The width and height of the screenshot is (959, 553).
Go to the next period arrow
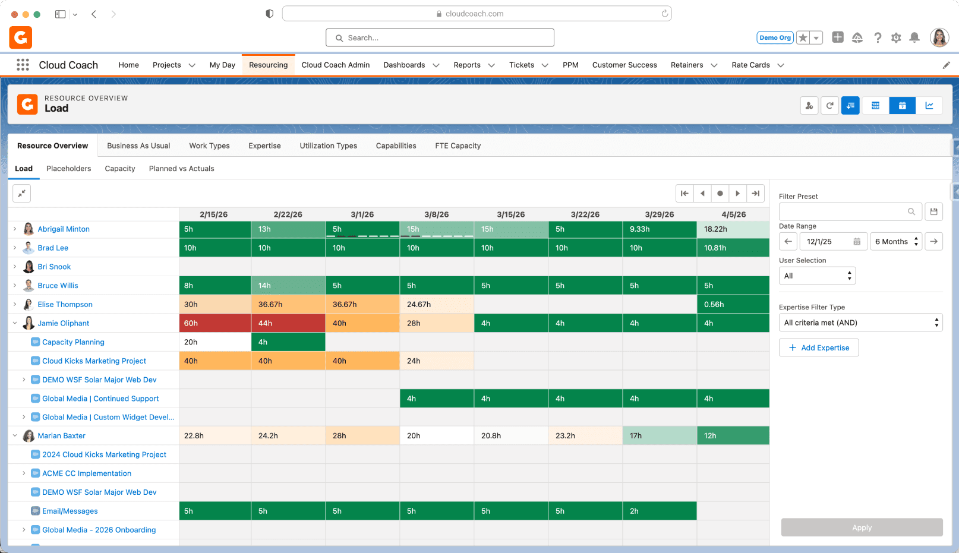738,193
